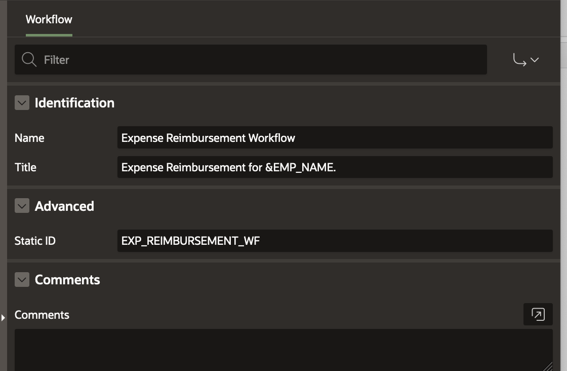This screenshot has width=567, height=371.
Task: Collapse the Advanced section
Action: (x=22, y=206)
